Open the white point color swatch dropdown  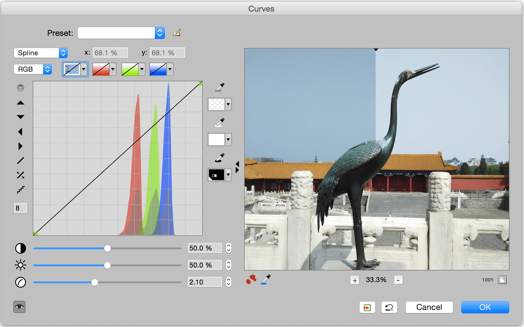click(228, 139)
